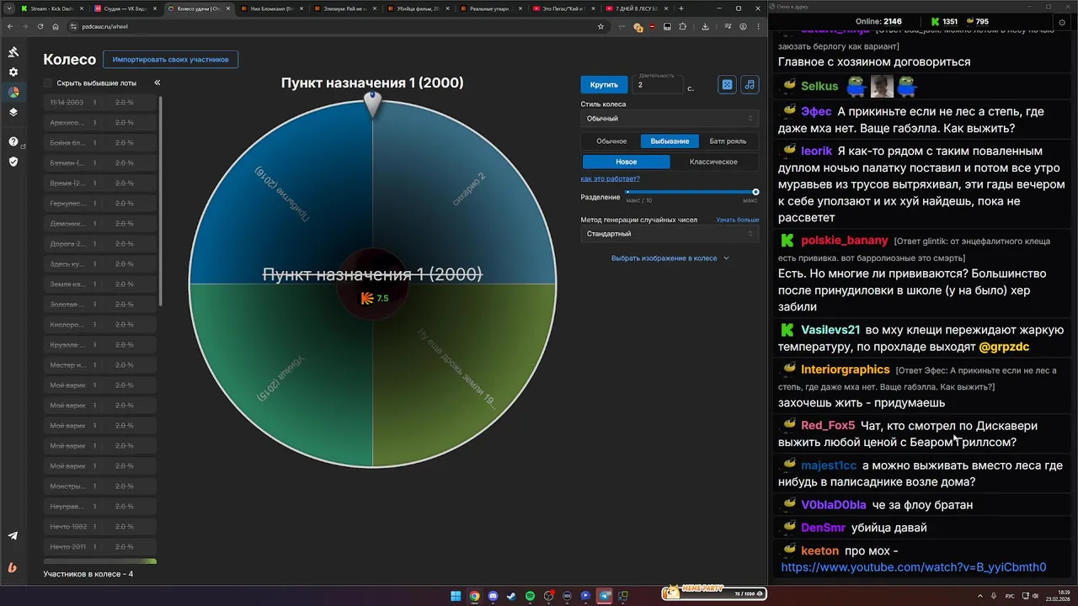This screenshot has height=606, width=1078.
Task: Click the Kick logo on the wheel center
Action: pos(366,298)
